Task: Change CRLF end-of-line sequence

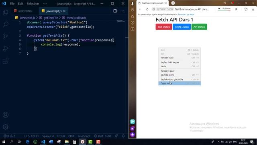Action: 71,136
